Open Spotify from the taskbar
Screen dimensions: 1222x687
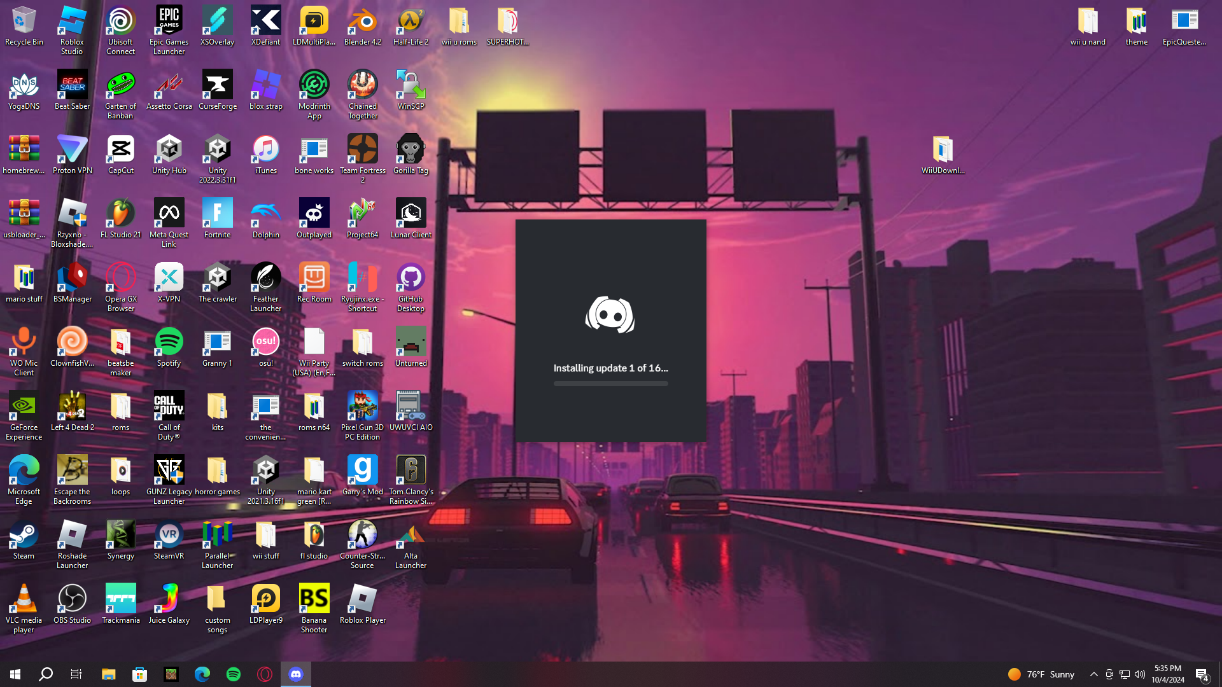[x=233, y=674]
